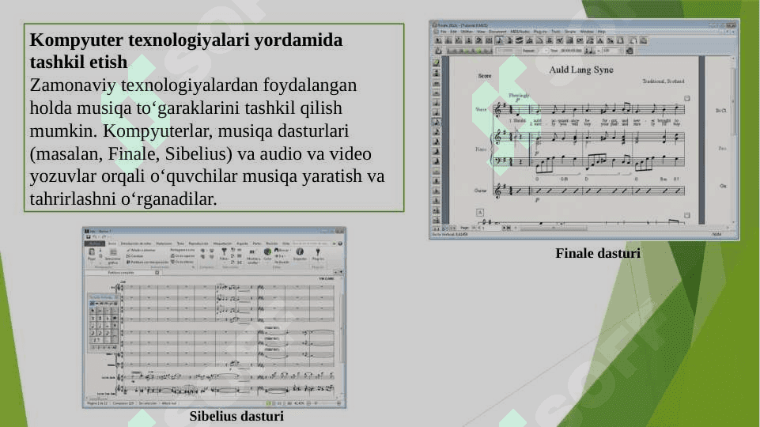Switch to the Partes tab in Sibelius
This screenshot has height=427, width=760.
tap(257, 244)
